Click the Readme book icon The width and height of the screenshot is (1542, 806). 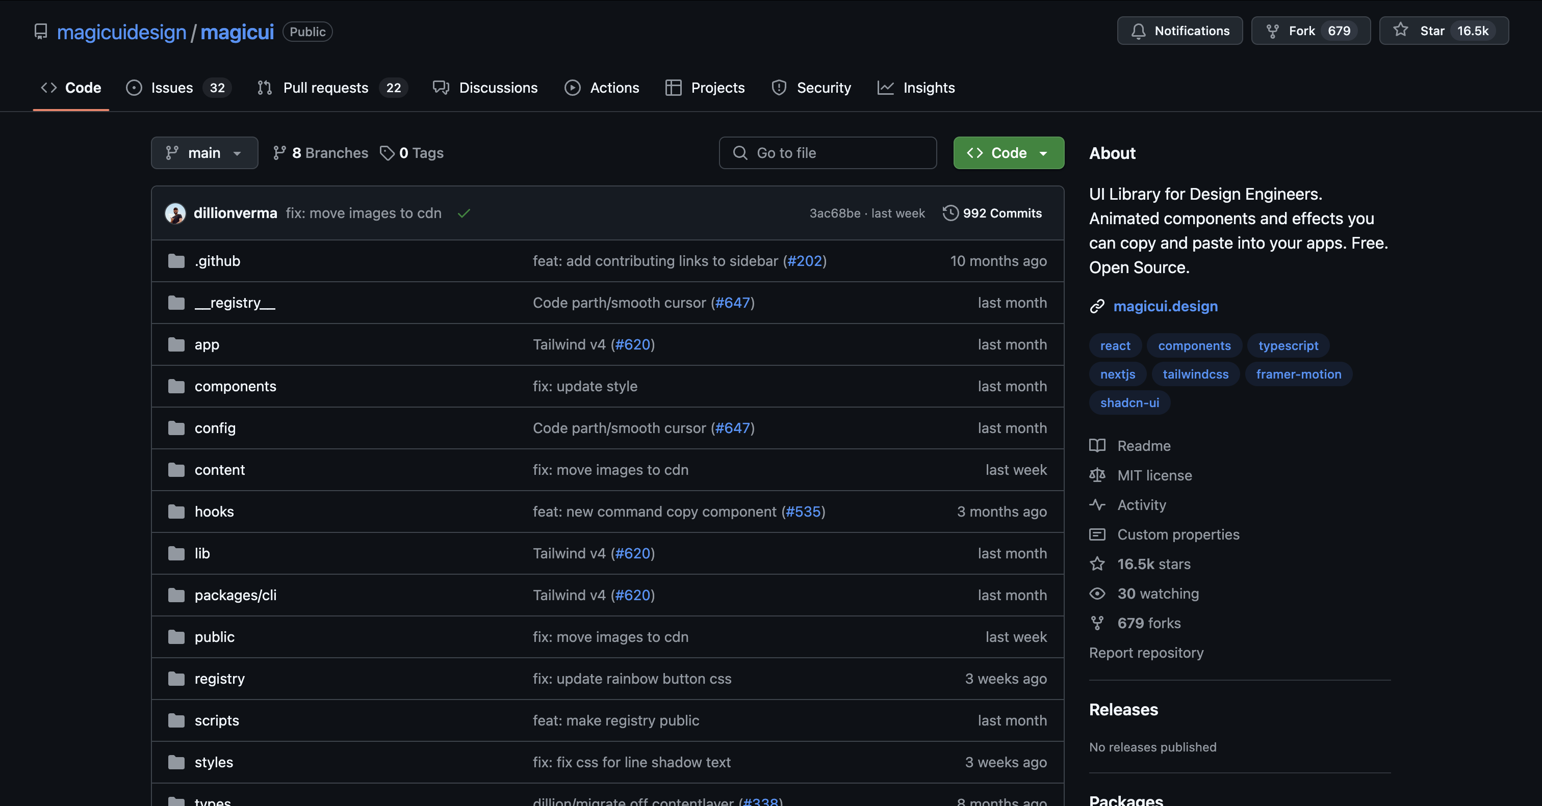point(1097,445)
